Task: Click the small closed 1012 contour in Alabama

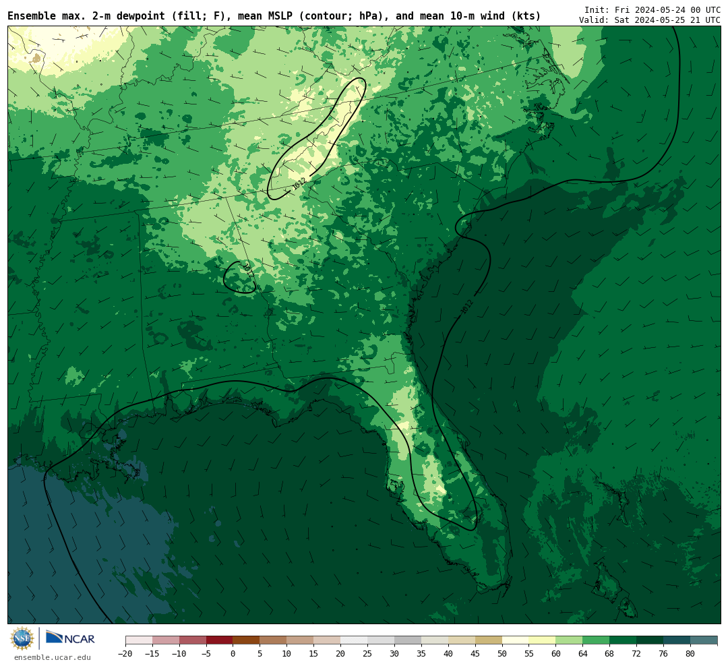Action: point(239,277)
